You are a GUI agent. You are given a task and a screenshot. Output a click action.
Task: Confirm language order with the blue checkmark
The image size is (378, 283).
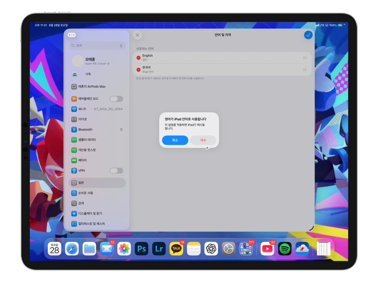click(308, 35)
